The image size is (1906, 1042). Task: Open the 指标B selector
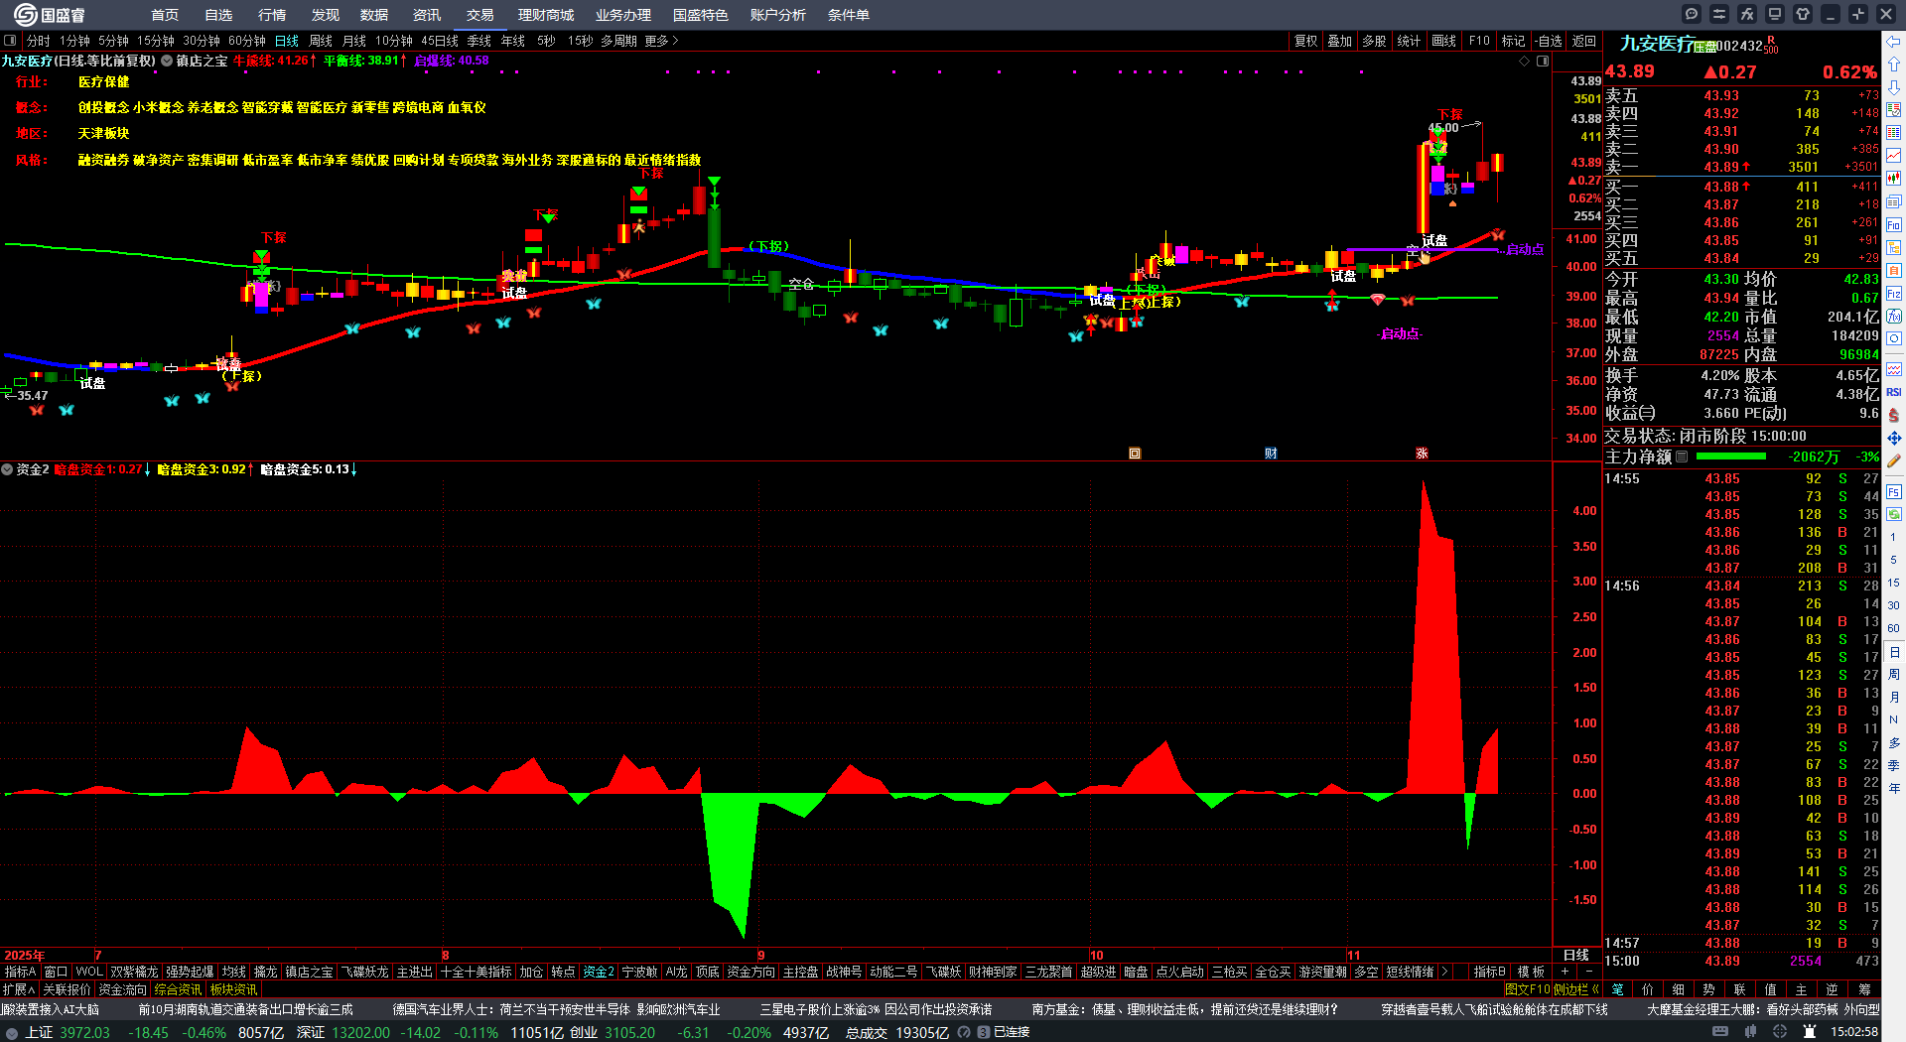click(1490, 972)
